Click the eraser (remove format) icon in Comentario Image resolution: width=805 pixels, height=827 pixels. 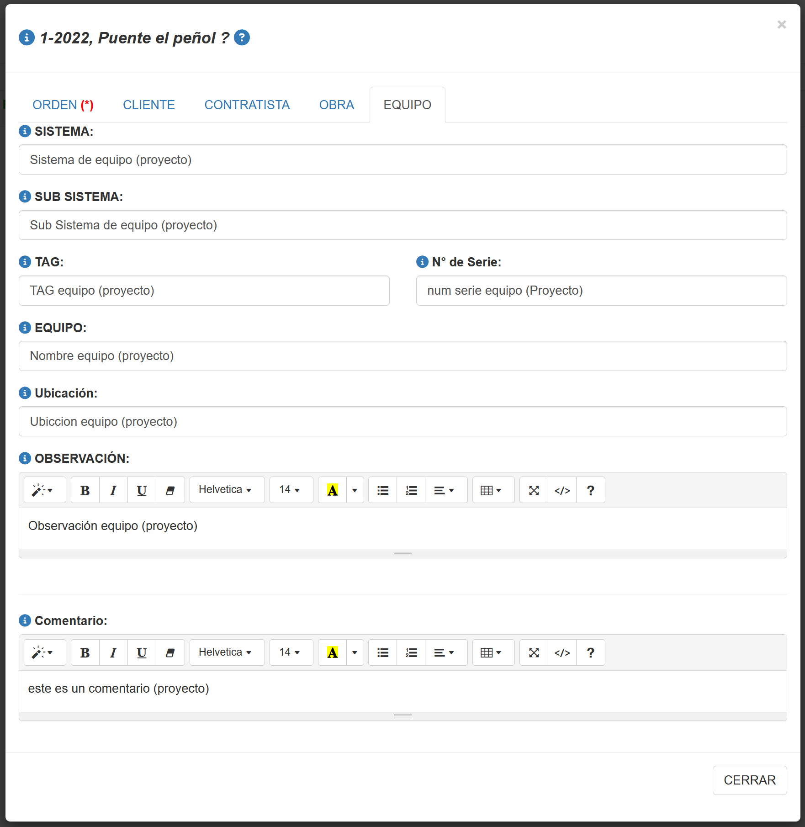click(x=170, y=653)
